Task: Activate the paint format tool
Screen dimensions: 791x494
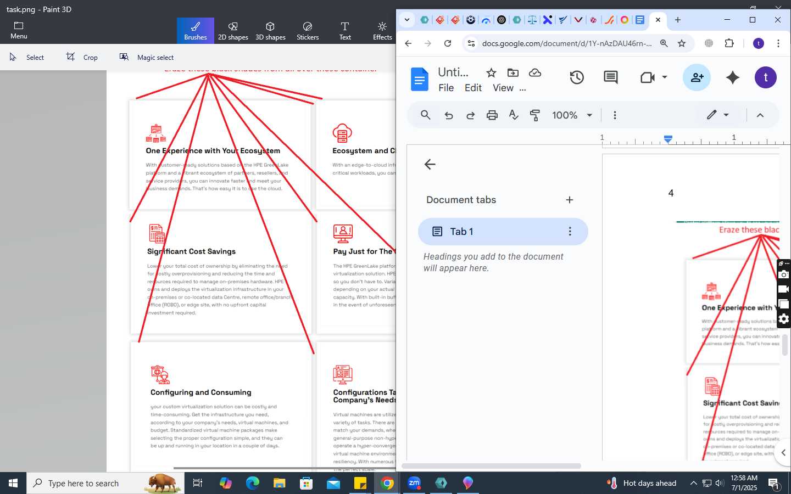Action: [x=535, y=115]
